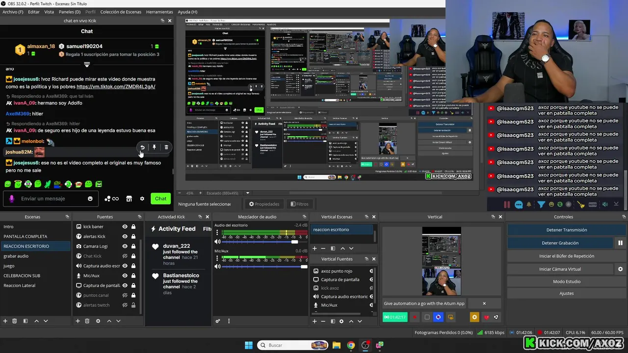628x353 pixels.
Task: Mute Audio del escritorio in the mixer
Action: pyautogui.click(x=217, y=242)
